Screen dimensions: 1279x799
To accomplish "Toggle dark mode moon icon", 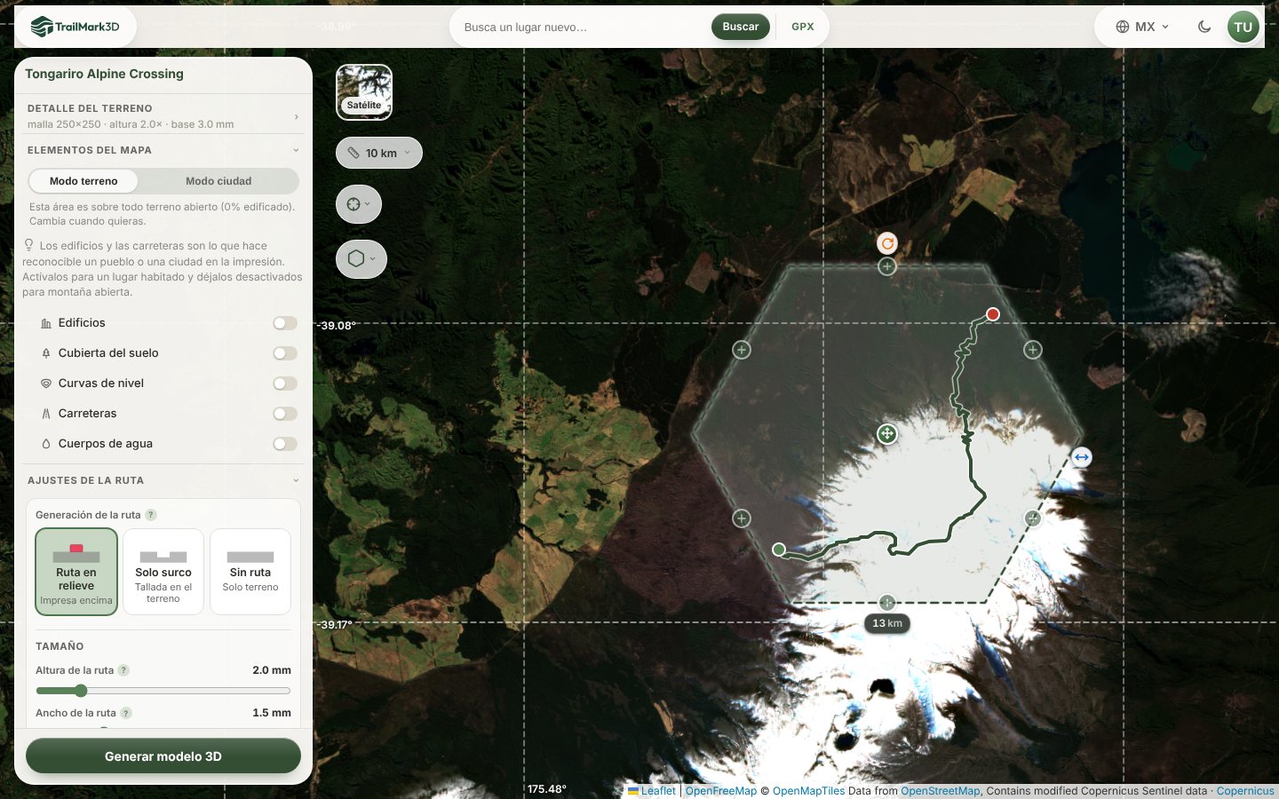I will point(1204,27).
